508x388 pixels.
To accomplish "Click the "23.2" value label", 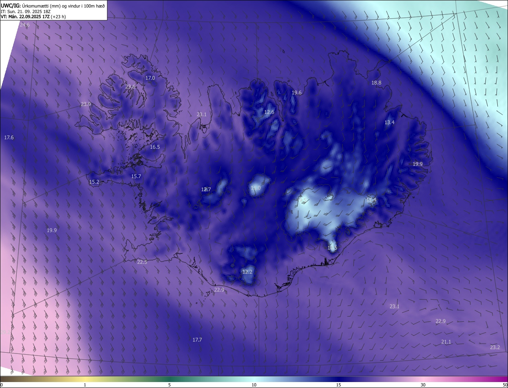I will point(495,348).
